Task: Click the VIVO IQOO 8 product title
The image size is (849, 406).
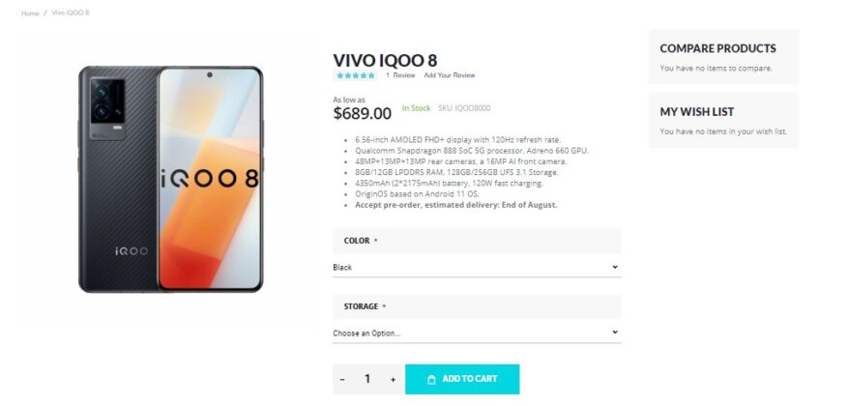Action: tap(385, 60)
